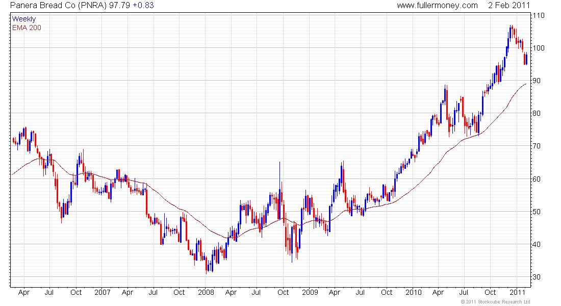Viewport: 561px width, 306px height.
Task: Select the 2009 year label on time axis
Action: click(x=310, y=292)
